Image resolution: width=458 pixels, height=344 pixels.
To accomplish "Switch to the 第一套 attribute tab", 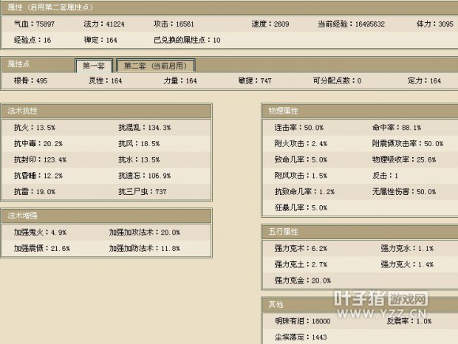I will pos(93,66).
